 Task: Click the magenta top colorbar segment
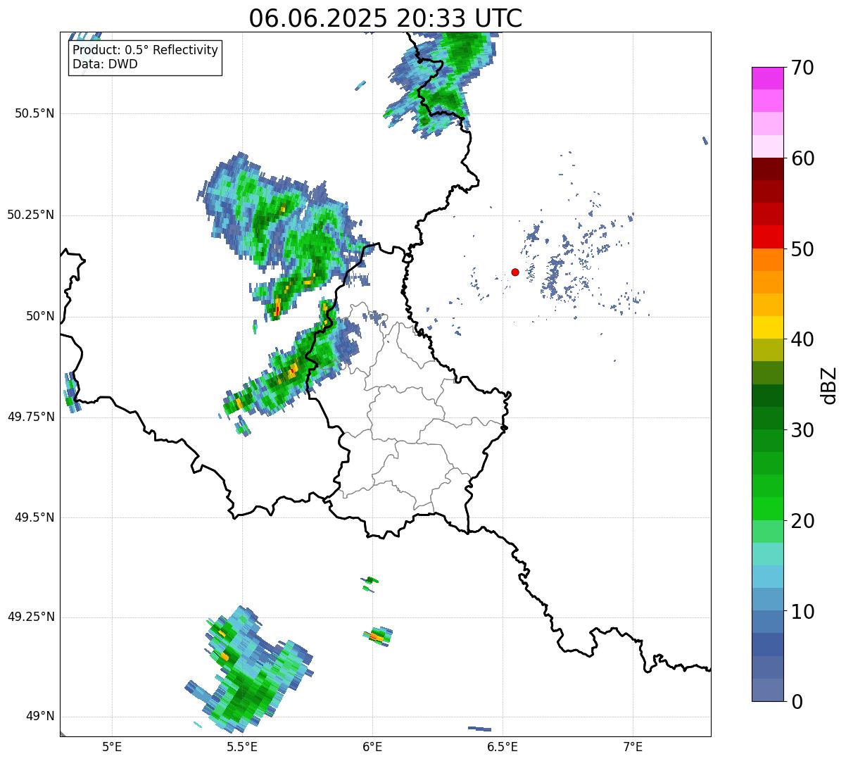768,78
